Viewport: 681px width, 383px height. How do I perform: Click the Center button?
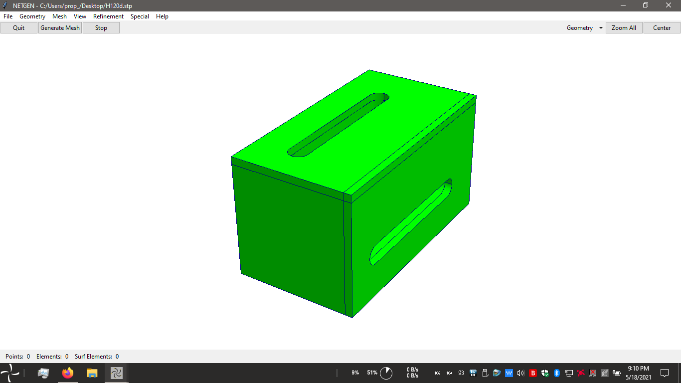click(662, 28)
